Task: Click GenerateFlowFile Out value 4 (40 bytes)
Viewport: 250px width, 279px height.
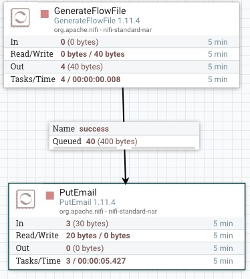Action: (82, 67)
